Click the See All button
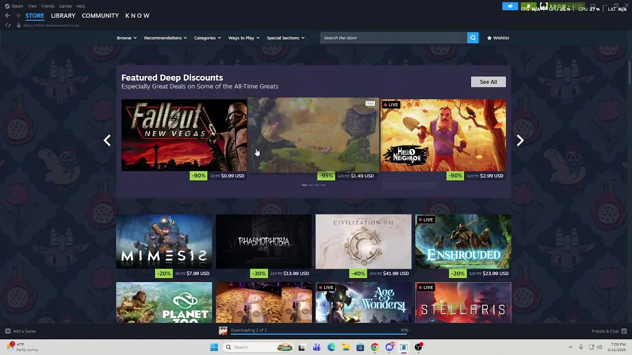The width and height of the screenshot is (632, 355). (488, 82)
